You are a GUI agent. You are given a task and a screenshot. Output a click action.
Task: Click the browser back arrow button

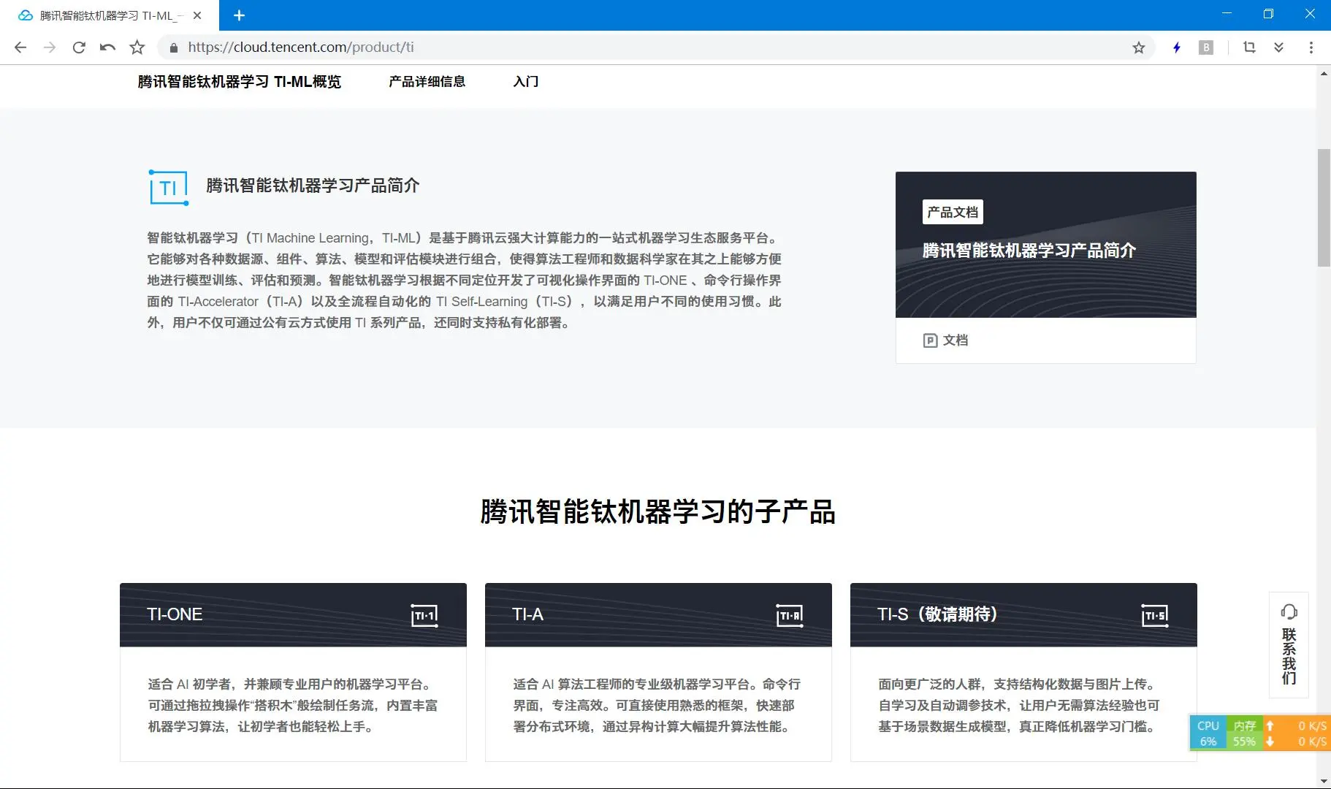pyautogui.click(x=20, y=47)
